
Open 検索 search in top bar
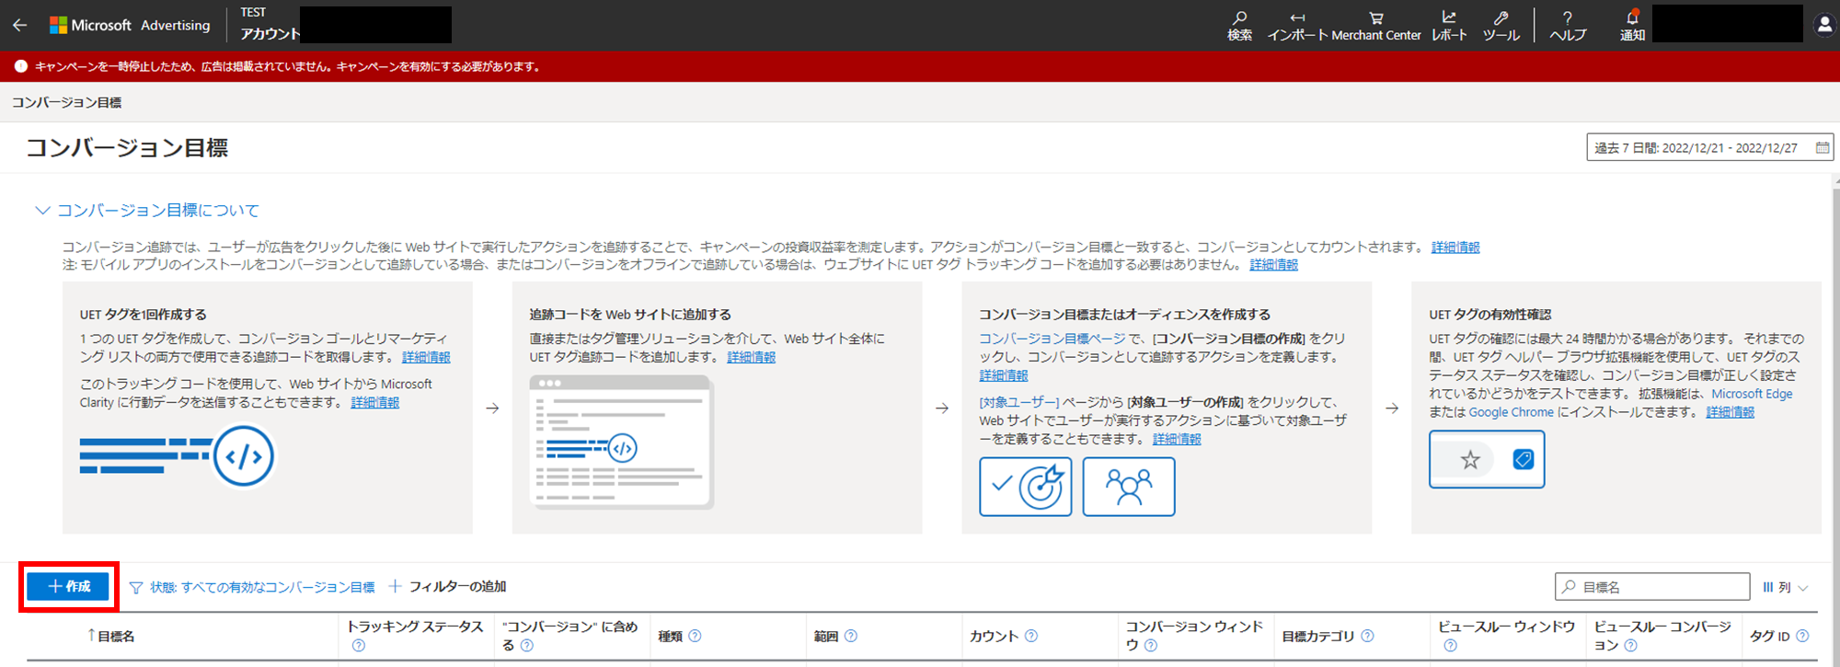(1239, 26)
